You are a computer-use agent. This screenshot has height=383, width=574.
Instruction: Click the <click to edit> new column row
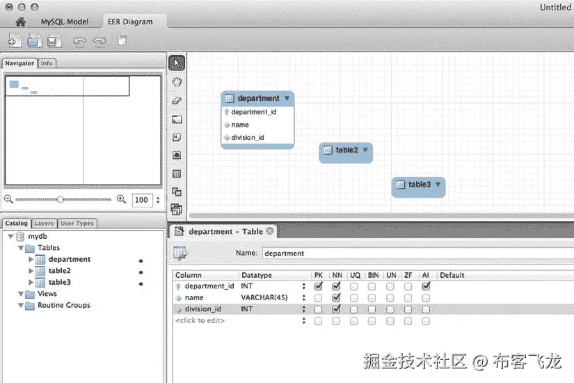click(200, 321)
